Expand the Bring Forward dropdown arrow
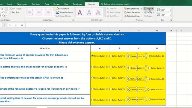Viewport: 192px width, 108px height. tap(141, 9)
